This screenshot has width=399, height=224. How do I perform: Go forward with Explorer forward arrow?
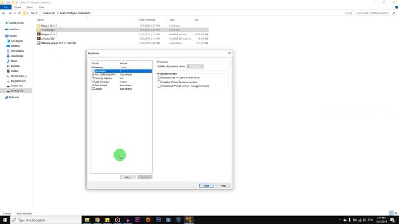point(10,13)
